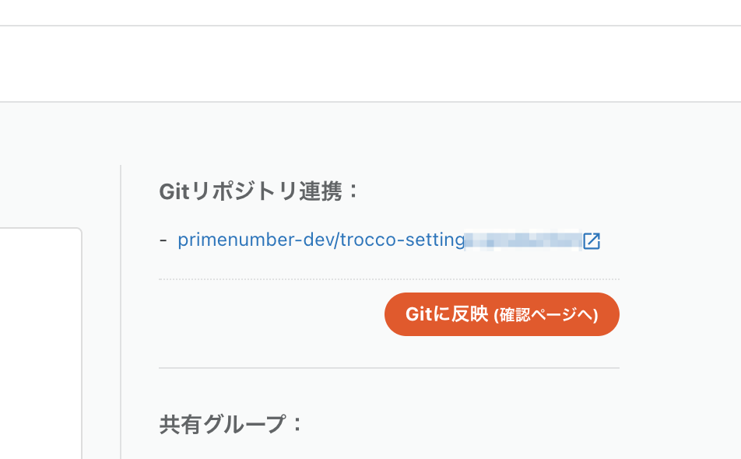
Task: Select the 共有グループ heading text
Action: click(230, 424)
